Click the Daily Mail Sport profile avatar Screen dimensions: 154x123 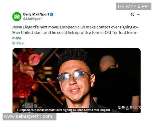17,16
